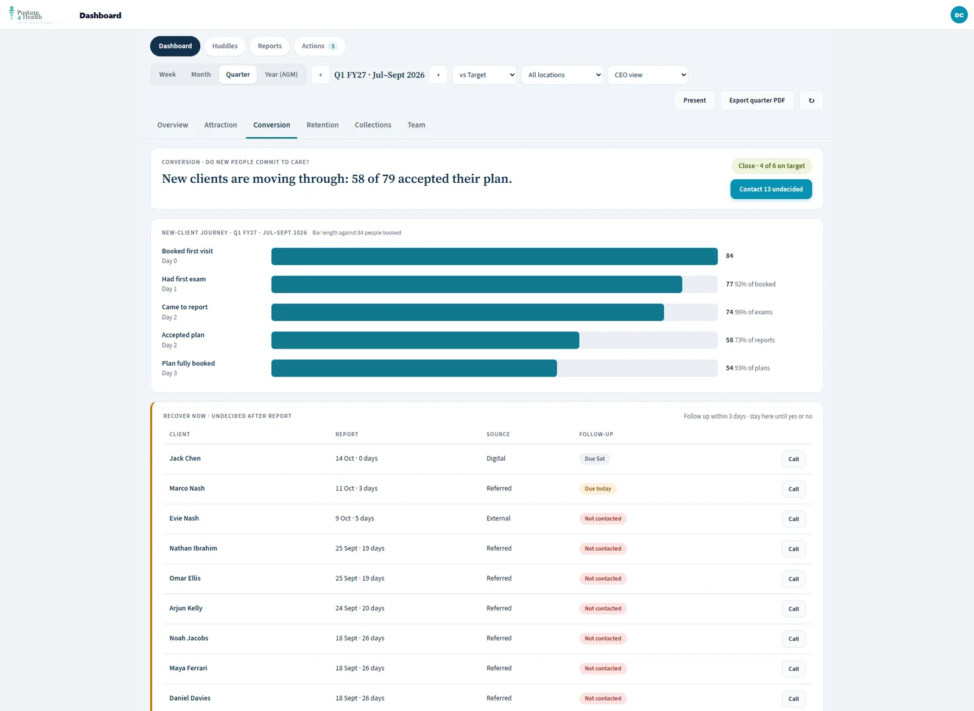Open the vs Target comparison dropdown

tap(485, 75)
